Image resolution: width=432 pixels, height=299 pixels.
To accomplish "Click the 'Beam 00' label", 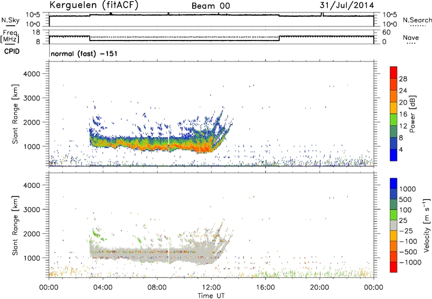I will point(211,6).
